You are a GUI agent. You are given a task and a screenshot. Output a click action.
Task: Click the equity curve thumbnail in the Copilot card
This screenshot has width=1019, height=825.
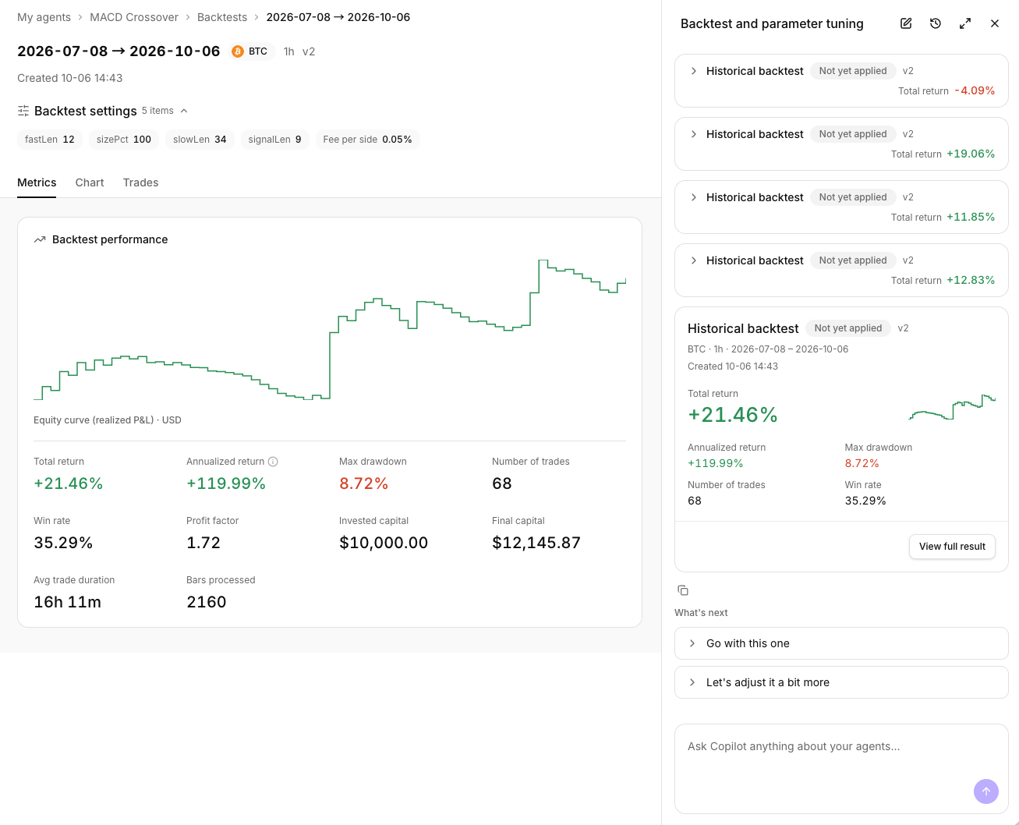[952, 407]
